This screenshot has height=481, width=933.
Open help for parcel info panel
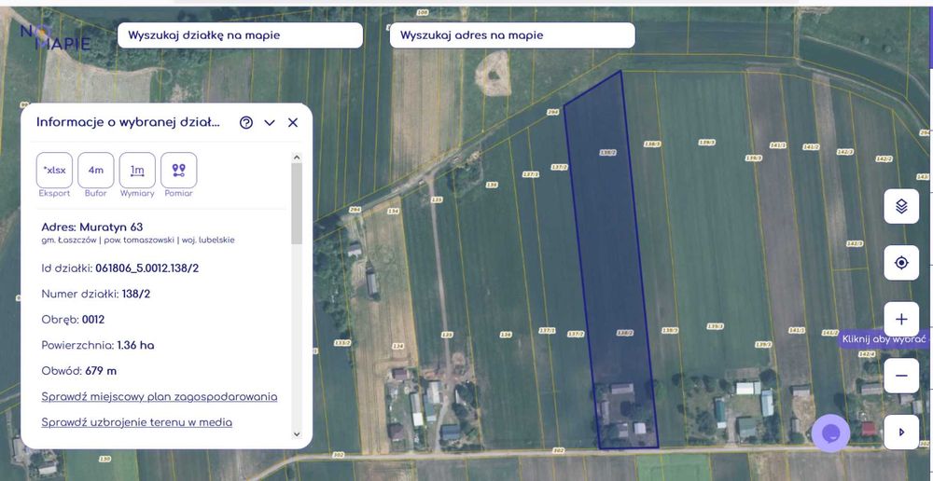click(245, 122)
